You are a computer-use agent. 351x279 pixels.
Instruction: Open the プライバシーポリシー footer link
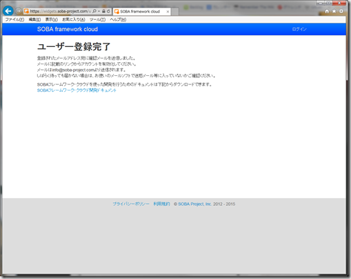pyautogui.click(x=131, y=204)
